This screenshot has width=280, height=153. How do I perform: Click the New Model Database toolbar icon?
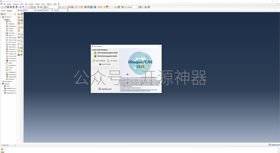pyautogui.click(x=2, y=7)
